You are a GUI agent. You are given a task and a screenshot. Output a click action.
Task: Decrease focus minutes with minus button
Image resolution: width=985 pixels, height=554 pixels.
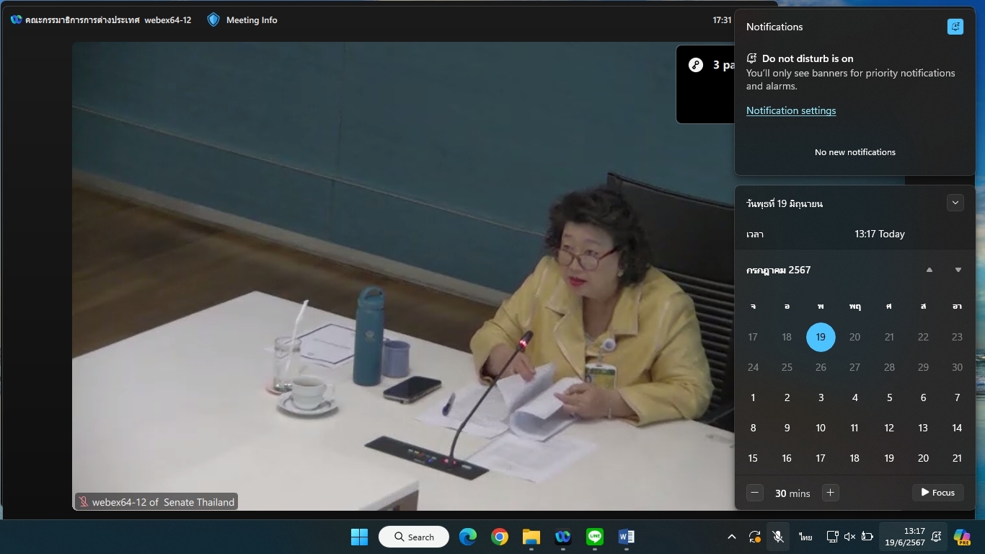coord(755,493)
